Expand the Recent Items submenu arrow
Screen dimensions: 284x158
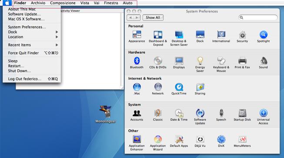(x=57, y=45)
